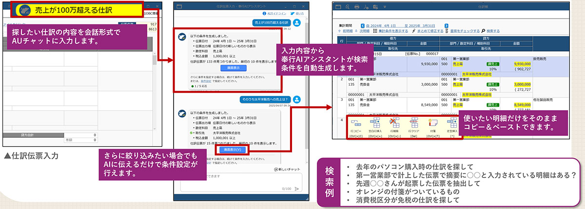Click the AI avatar icon beside the first answer
This screenshot has width=585, height=209.
pyautogui.click(x=182, y=36)
